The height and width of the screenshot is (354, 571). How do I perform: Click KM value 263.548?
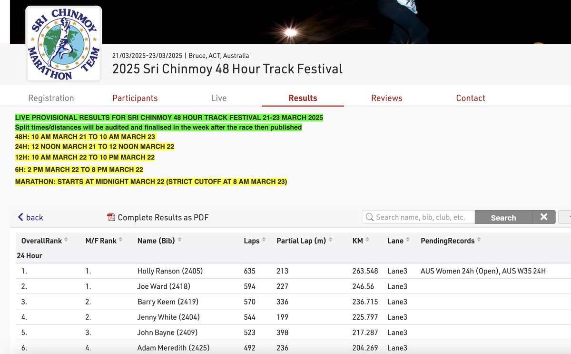coord(365,271)
